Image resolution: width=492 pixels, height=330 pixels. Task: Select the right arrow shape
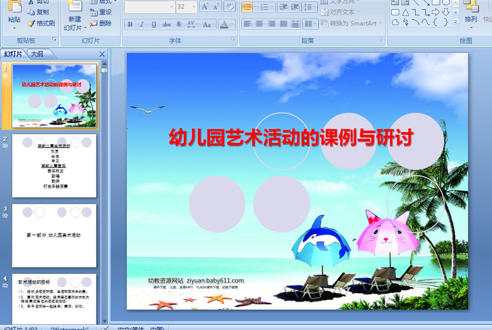[x=435, y=12]
